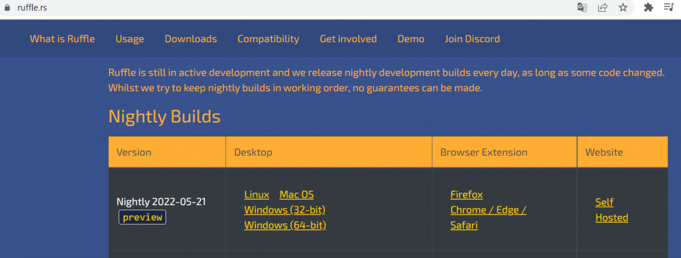Open the Self Hosted website package link

coord(612,210)
